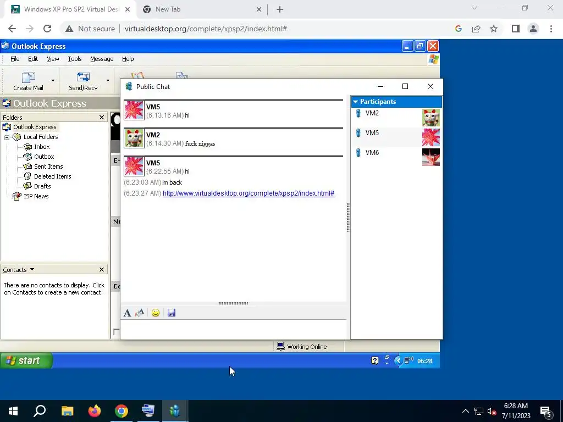The width and height of the screenshot is (563, 422).
Task: Click the horizontal splitter above chat toolbar
Action: click(x=233, y=303)
